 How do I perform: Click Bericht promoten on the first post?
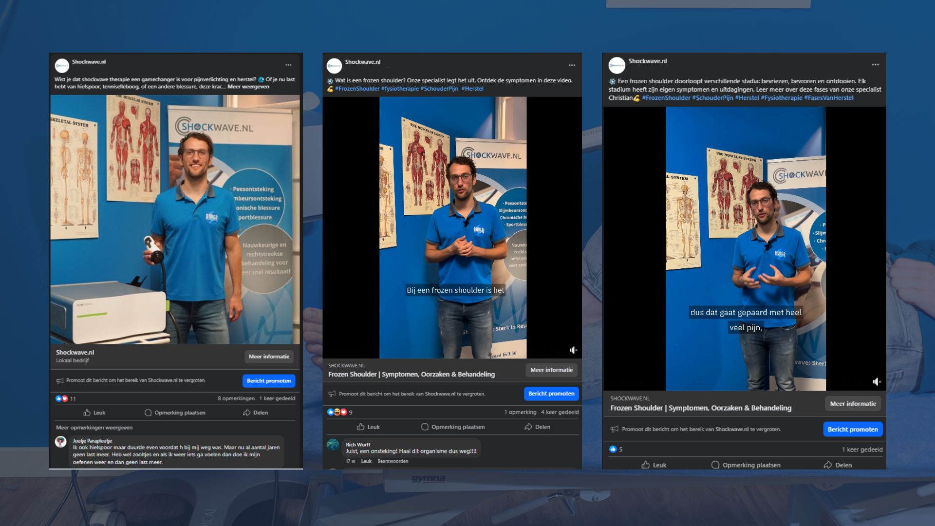pos(269,381)
